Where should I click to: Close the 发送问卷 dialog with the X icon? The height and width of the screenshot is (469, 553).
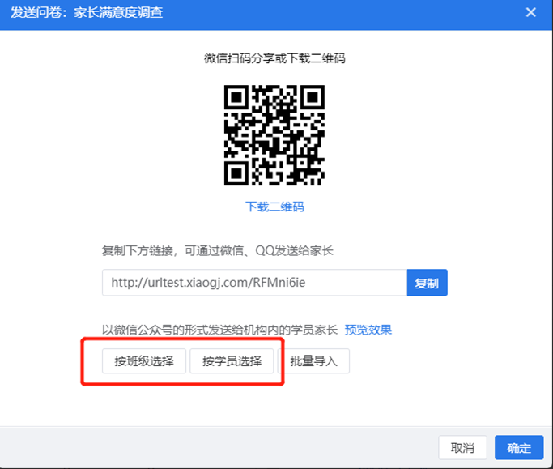(x=530, y=13)
